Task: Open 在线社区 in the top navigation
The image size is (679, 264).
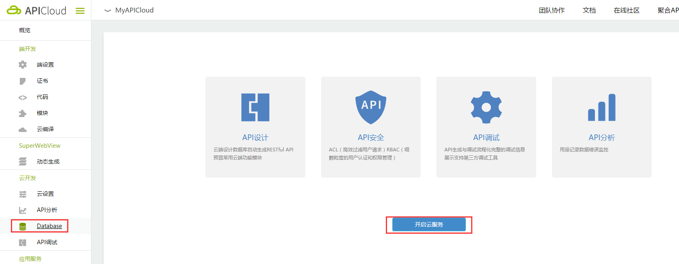Action: pyautogui.click(x=626, y=10)
